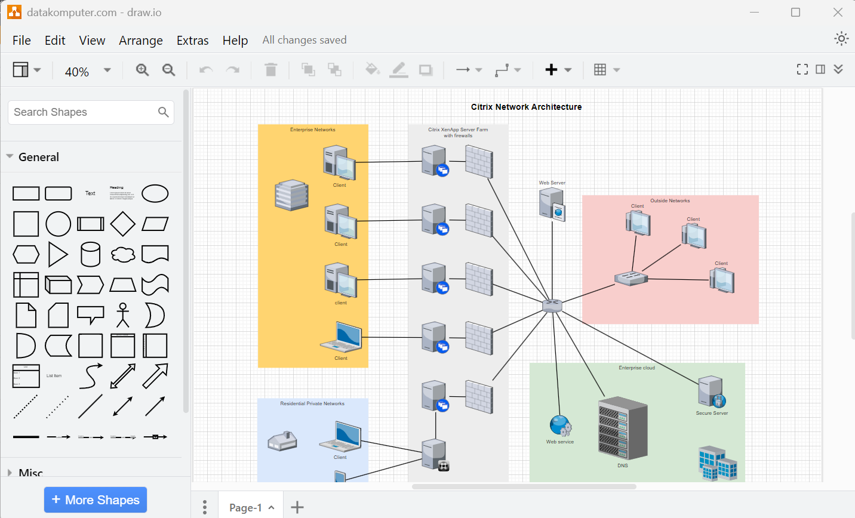Open the Extras menu

[192, 40]
